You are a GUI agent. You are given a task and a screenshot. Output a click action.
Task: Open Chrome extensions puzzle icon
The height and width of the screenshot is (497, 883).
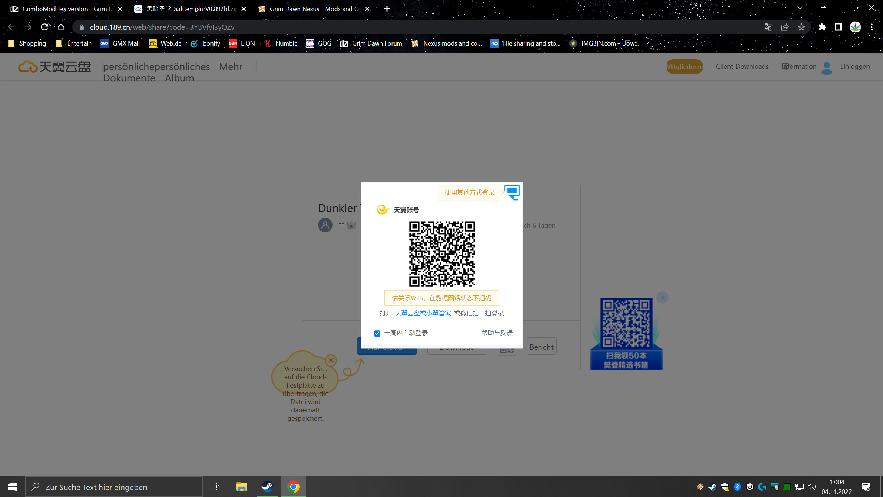[822, 27]
